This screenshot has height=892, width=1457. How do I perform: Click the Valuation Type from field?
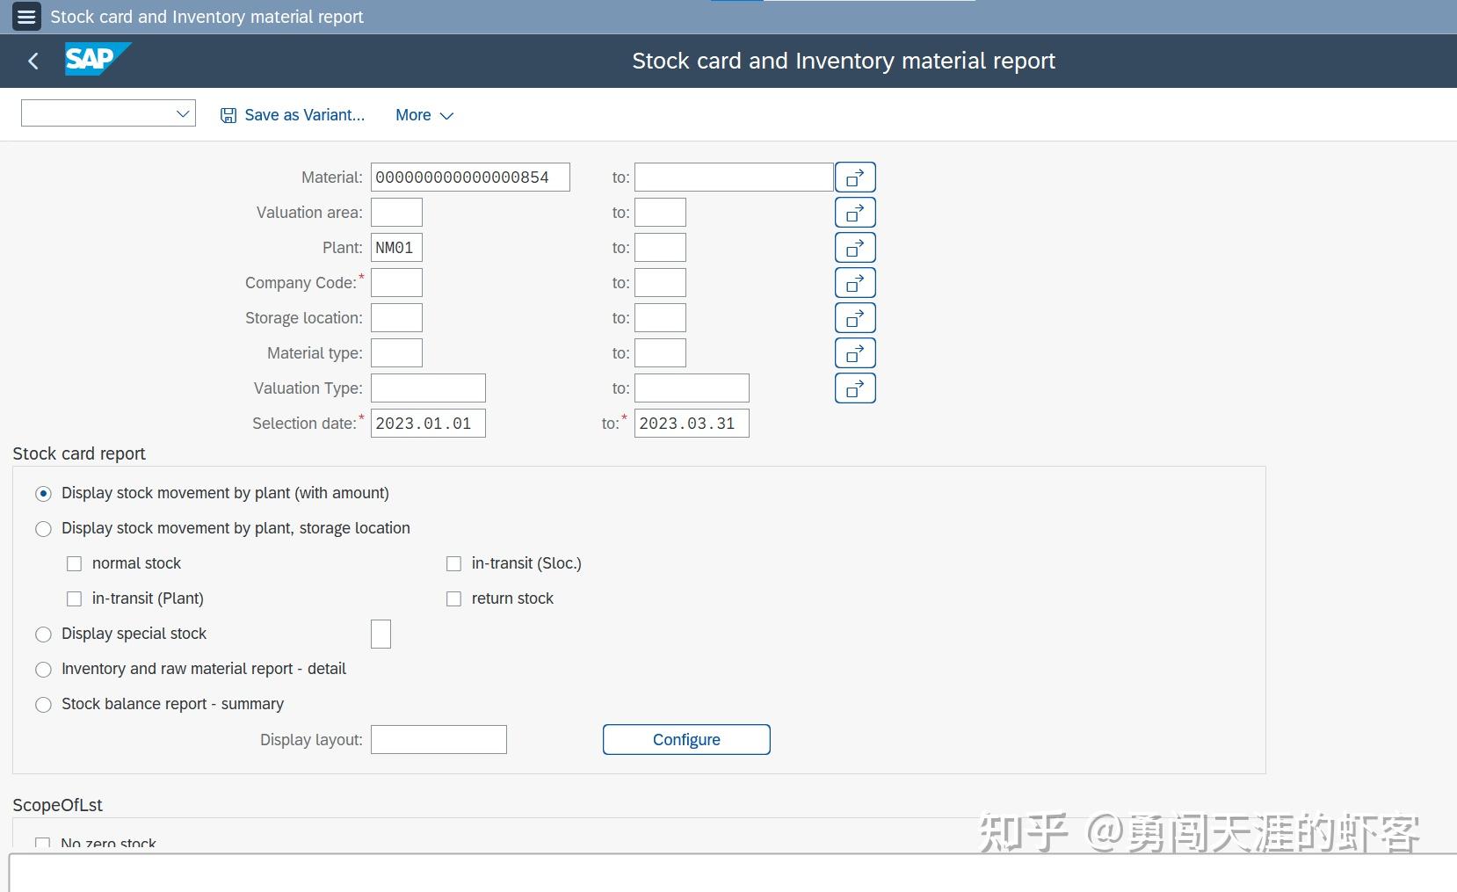tap(428, 388)
